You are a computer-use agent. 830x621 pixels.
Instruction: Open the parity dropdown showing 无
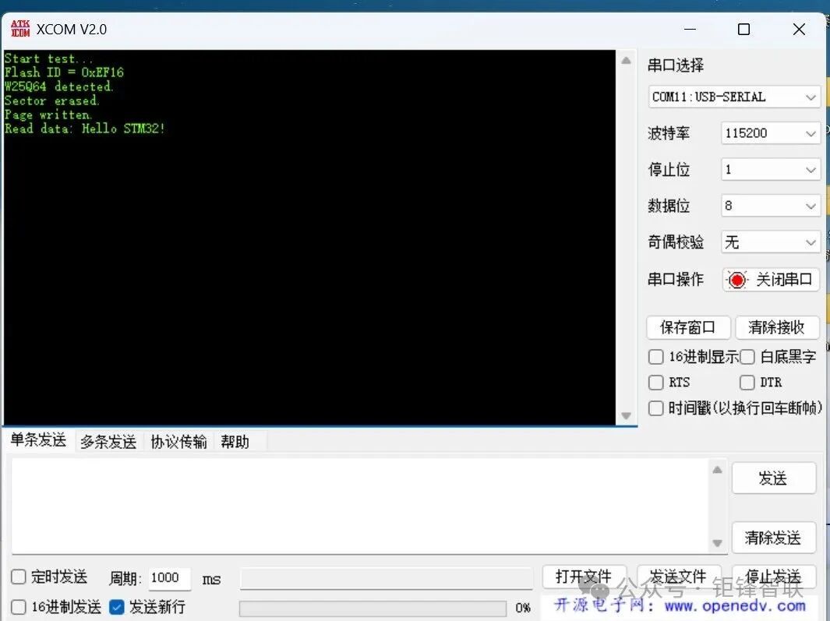pyautogui.click(x=771, y=242)
